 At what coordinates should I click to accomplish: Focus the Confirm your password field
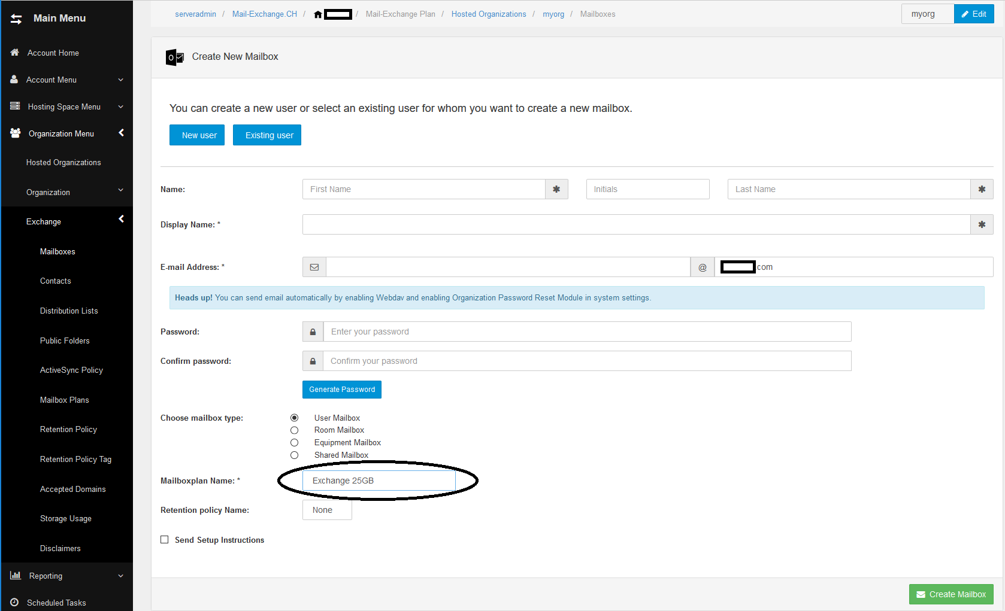pyautogui.click(x=588, y=361)
